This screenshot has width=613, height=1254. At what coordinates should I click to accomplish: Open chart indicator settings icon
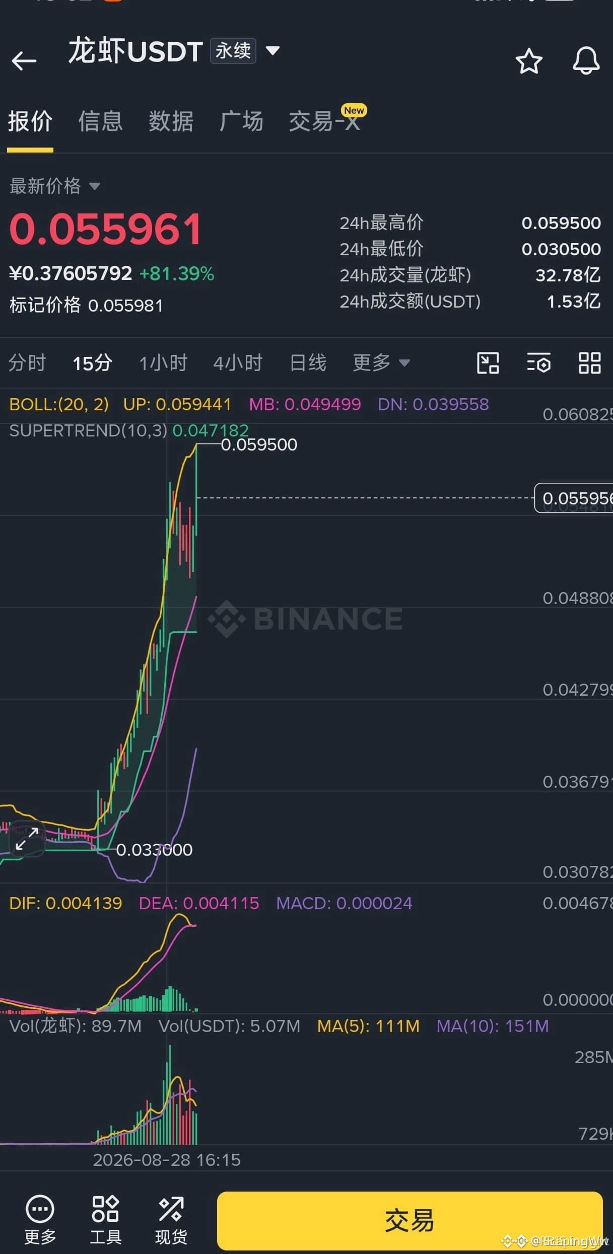[x=539, y=363]
